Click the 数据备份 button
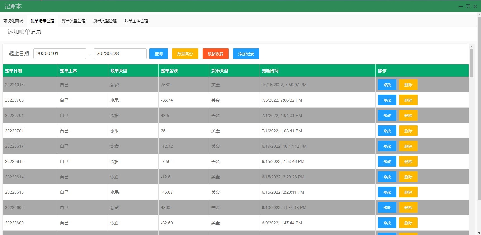Viewport: 481px width, 235px height. [x=185, y=54]
